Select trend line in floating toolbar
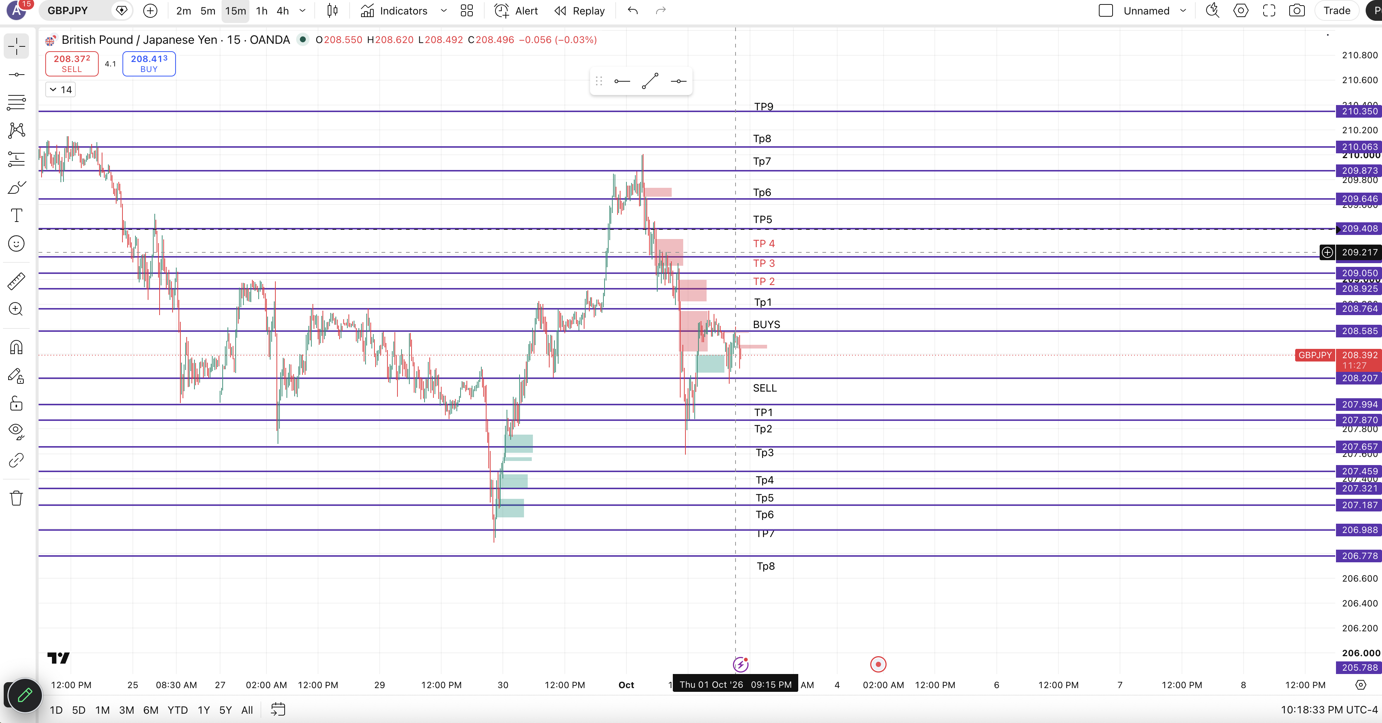 [x=650, y=82]
